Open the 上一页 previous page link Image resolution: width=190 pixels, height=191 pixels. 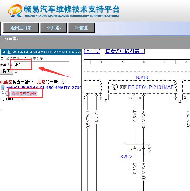(92, 51)
